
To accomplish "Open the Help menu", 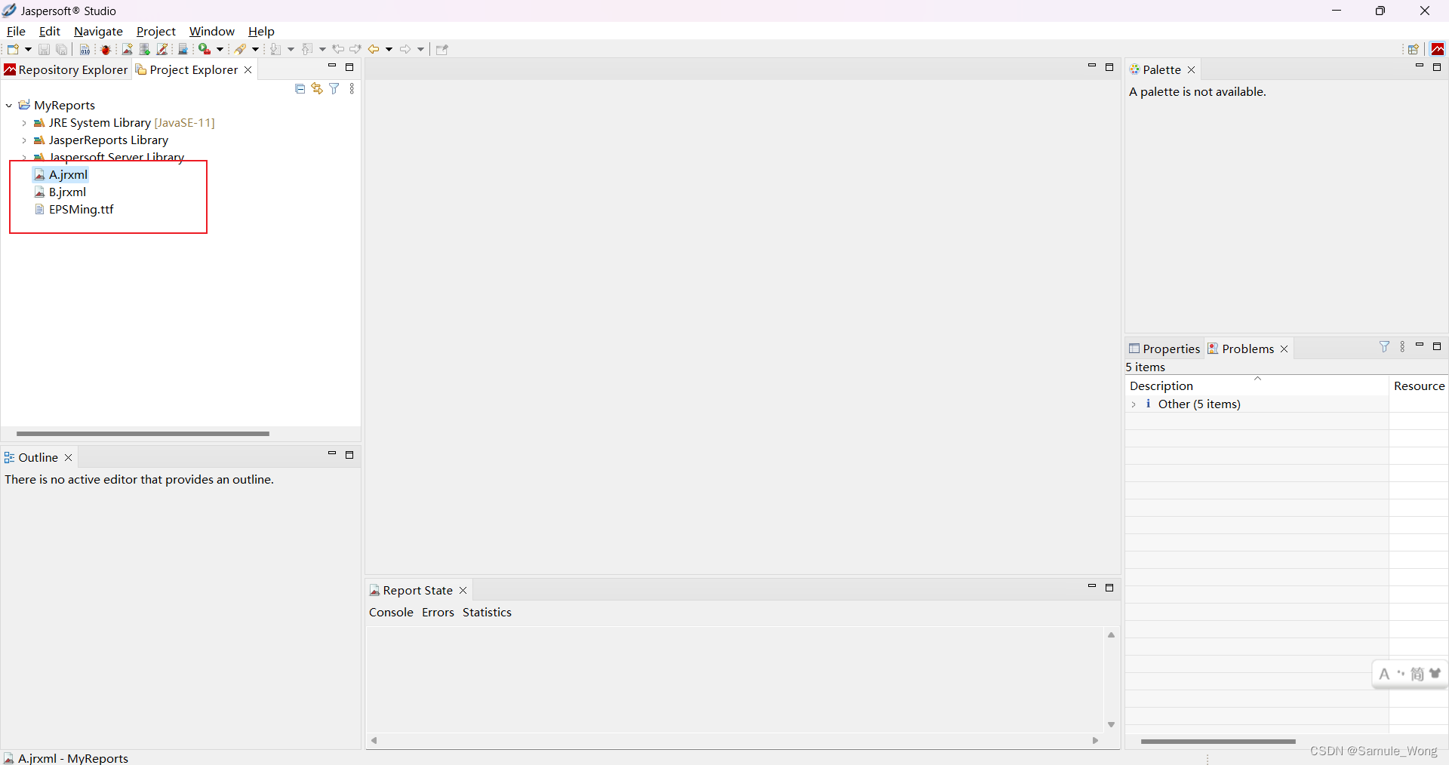I will pos(261,32).
